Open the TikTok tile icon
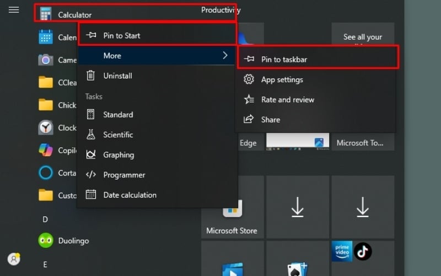Image resolution: width=441 pixels, height=276 pixels. (x=363, y=251)
